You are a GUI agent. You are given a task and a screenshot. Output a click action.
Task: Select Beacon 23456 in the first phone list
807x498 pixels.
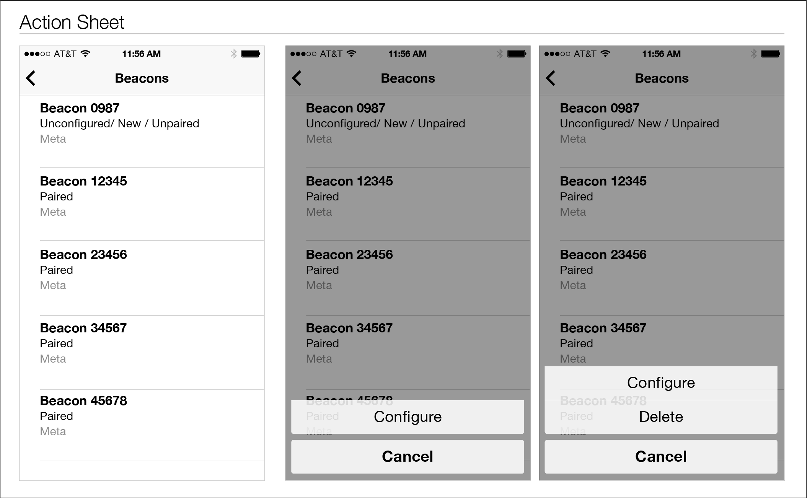pos(142,278)
